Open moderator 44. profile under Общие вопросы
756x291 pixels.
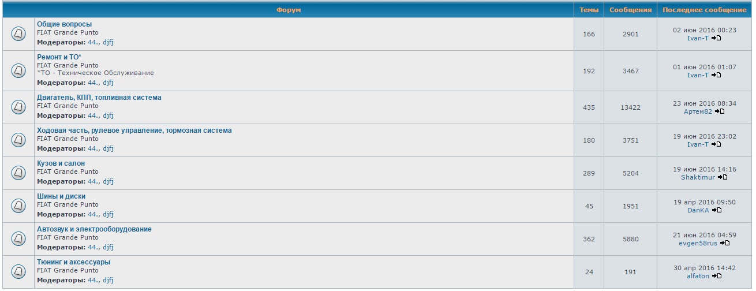tap(93, 42)
